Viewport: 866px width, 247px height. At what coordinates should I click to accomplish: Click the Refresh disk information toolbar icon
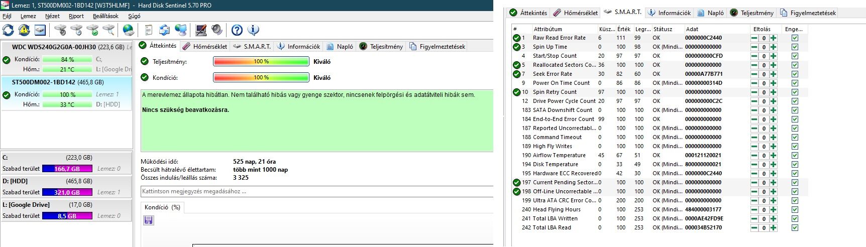click(9, 30)
